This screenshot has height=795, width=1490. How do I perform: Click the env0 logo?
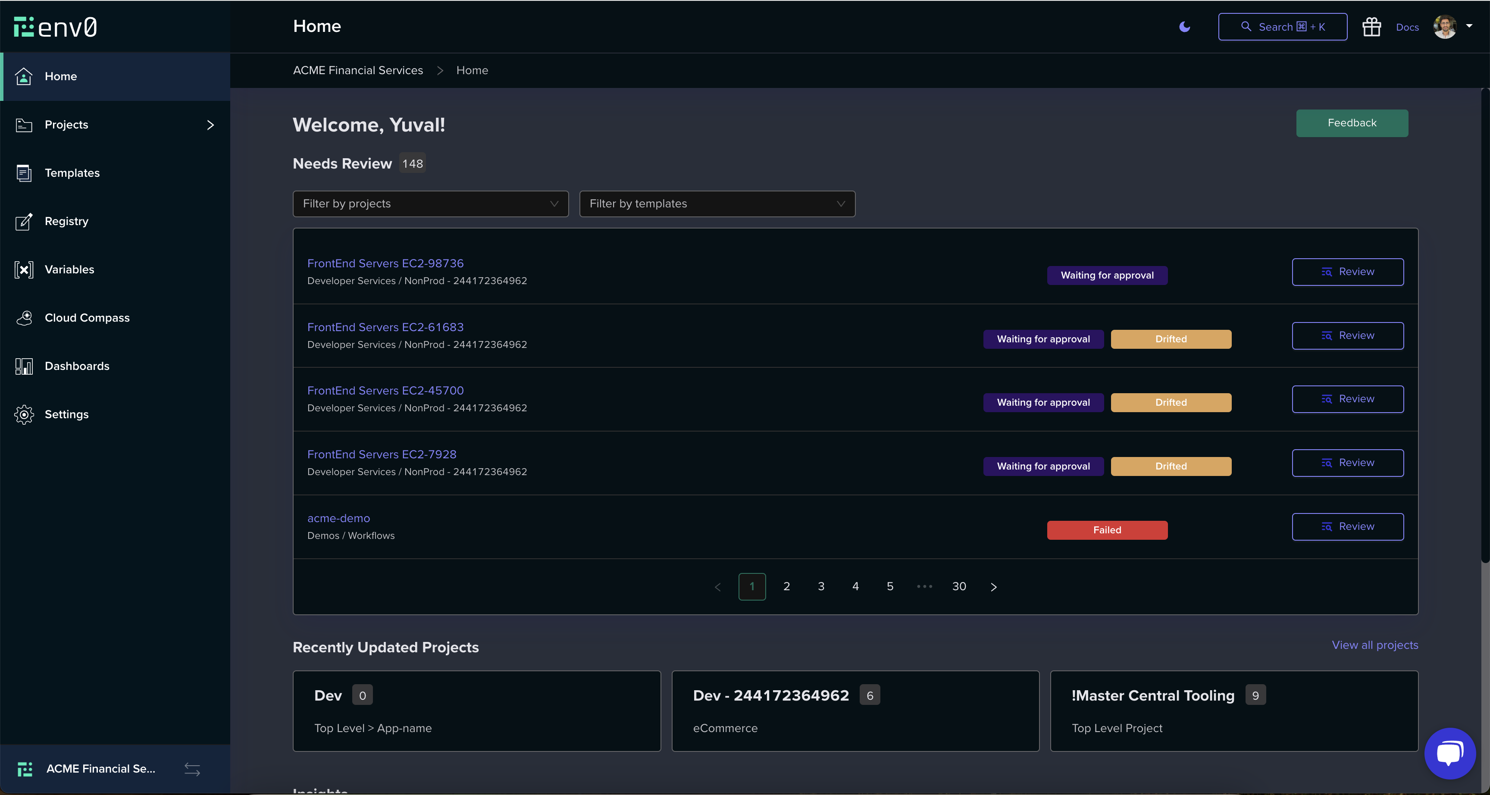pyautogui.click(x=56, y=27)
